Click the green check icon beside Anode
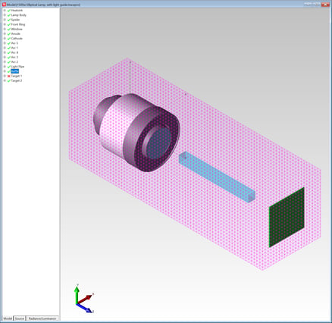Viewport: 332px width, 323px height. click(x=9, y=34)
